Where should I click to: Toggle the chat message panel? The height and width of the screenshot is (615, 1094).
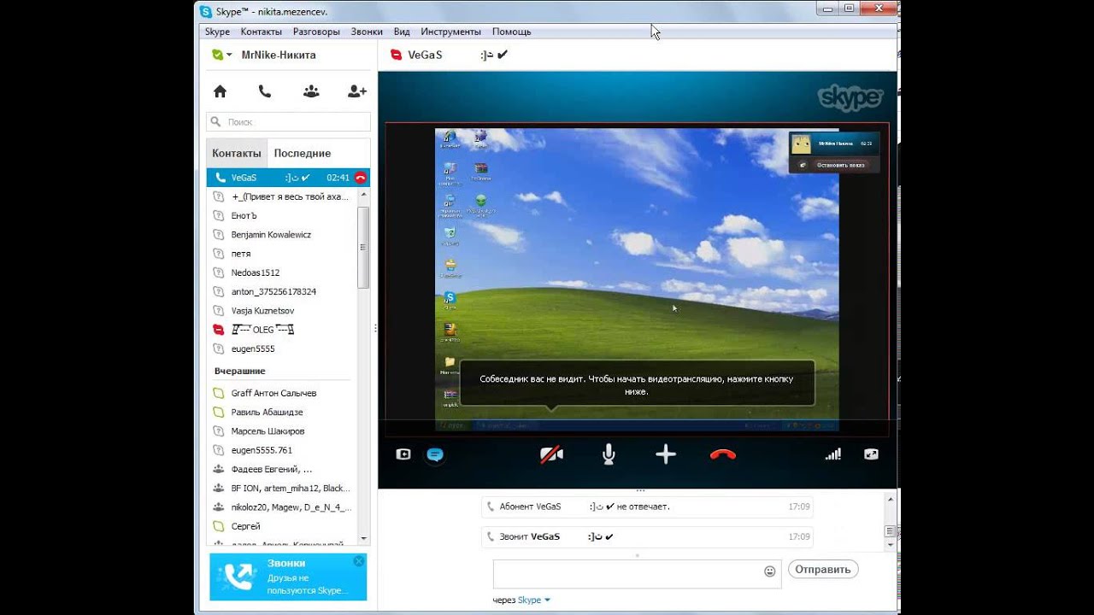tap(435, 454)
